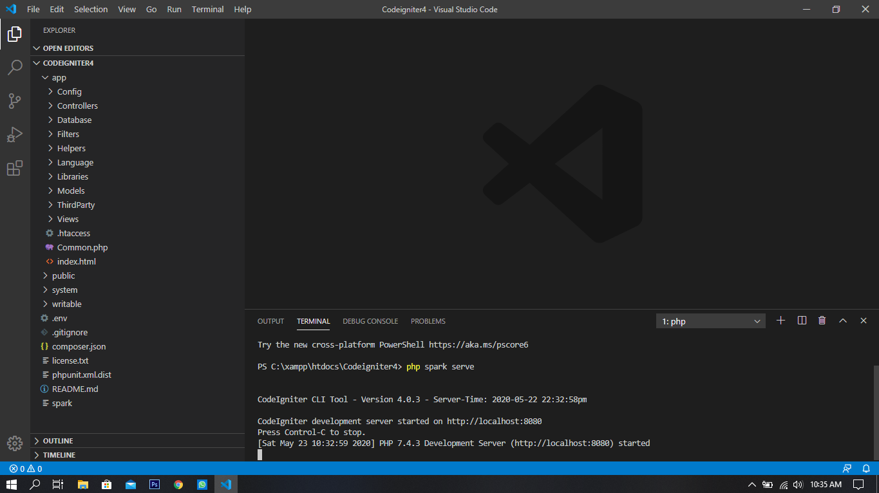Open WhatsApp from taskbar
The width and height of the screenshot is (879, 493).
point(202,485)
